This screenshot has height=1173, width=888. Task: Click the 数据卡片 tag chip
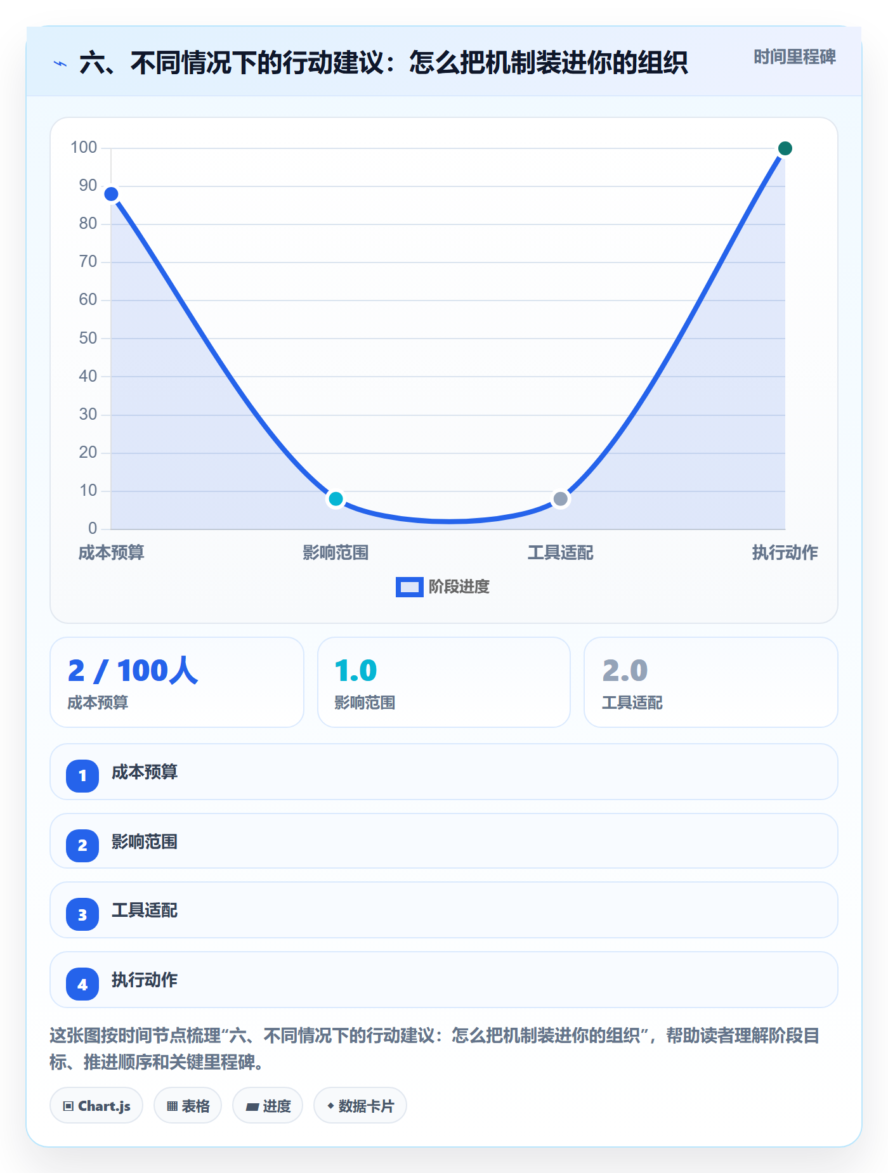tap(360, 1106)
